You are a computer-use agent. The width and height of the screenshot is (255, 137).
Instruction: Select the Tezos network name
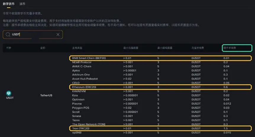click(x=76, y=120)
